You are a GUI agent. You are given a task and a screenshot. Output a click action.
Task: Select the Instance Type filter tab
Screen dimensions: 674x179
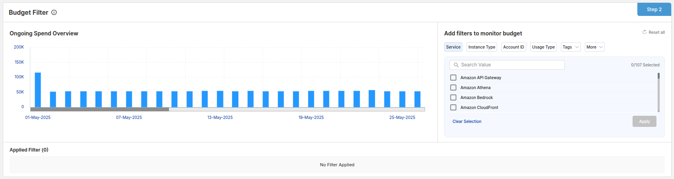(482, 47)
